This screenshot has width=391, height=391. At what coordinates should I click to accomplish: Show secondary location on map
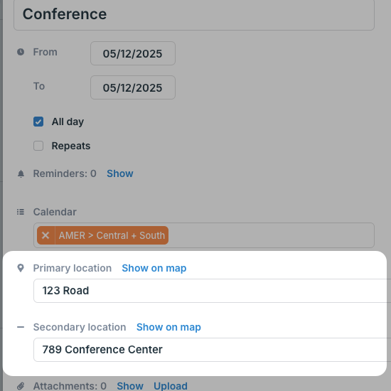click(x=168, y=327)
